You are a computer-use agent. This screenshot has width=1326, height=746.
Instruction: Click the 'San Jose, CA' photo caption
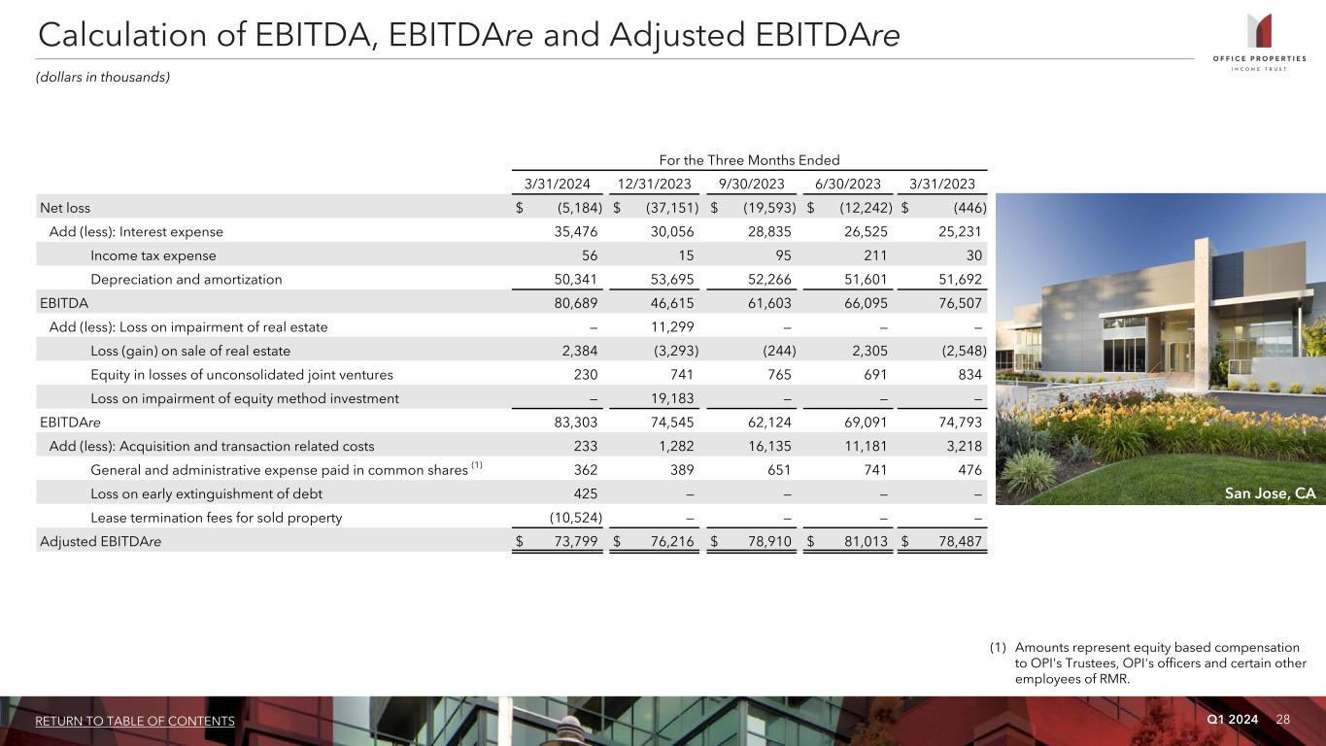(x=1270, y=493)
